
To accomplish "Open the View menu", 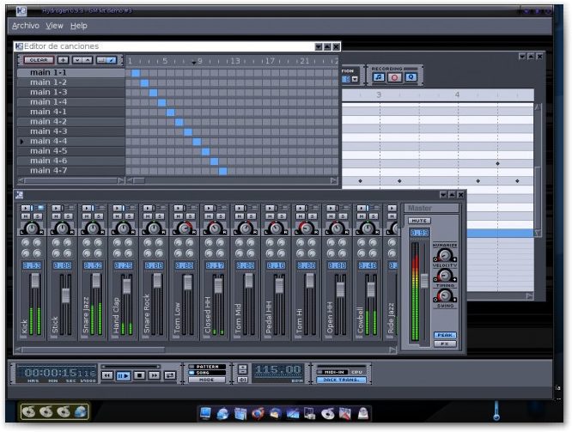I will pyautogui.click(x=54, y=26).
